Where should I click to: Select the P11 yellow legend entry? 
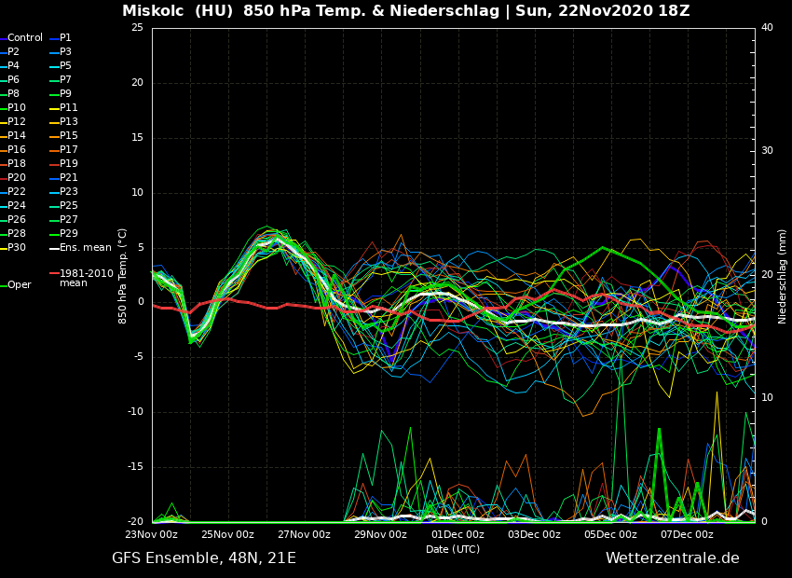pyautogui.click(x=68, y=108)
